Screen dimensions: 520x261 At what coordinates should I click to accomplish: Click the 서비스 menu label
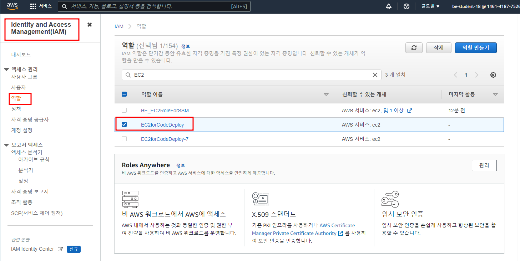45,6
